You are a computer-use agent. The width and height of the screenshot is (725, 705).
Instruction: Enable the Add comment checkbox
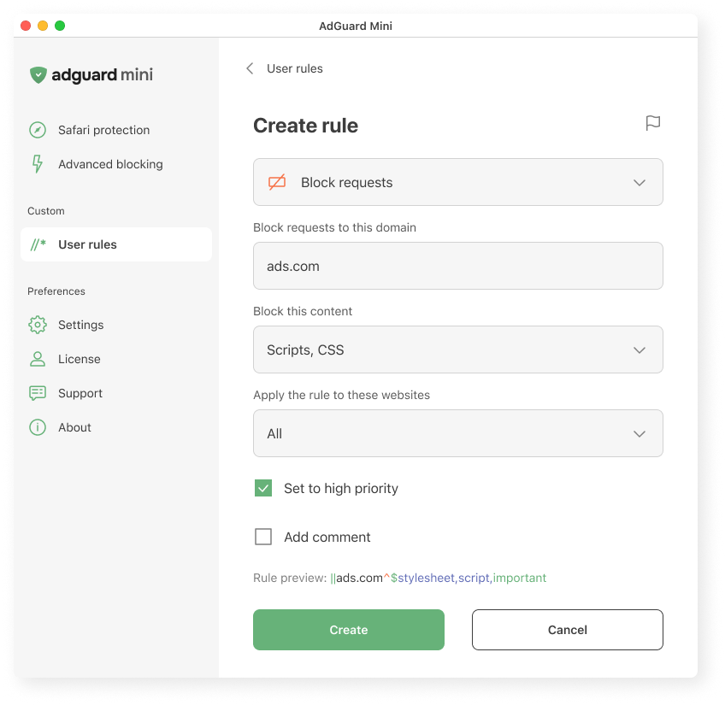pyautogui.click(x=263, y=537)
